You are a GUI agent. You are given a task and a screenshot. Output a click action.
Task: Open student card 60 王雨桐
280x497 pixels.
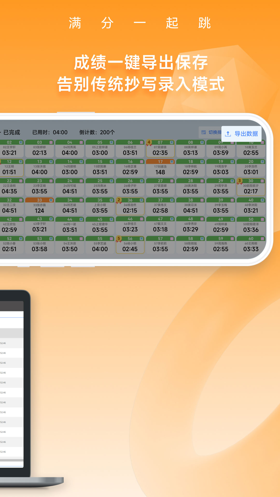click(x=251, y=245)
